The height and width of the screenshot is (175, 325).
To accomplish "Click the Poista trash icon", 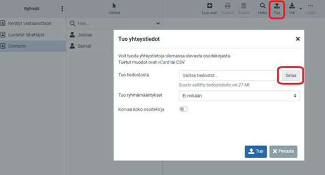I will (243, 6).
